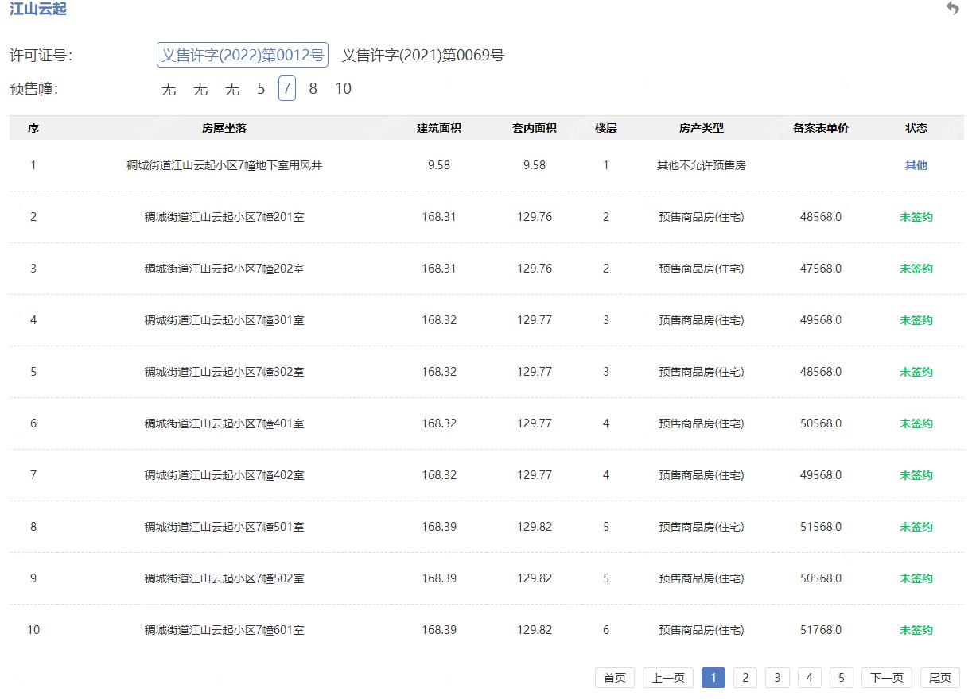Click 未签约 status for 7幢601室
The width and height of the screenshot is (972, 700).
pyautogui.click(x=916, y=630)
